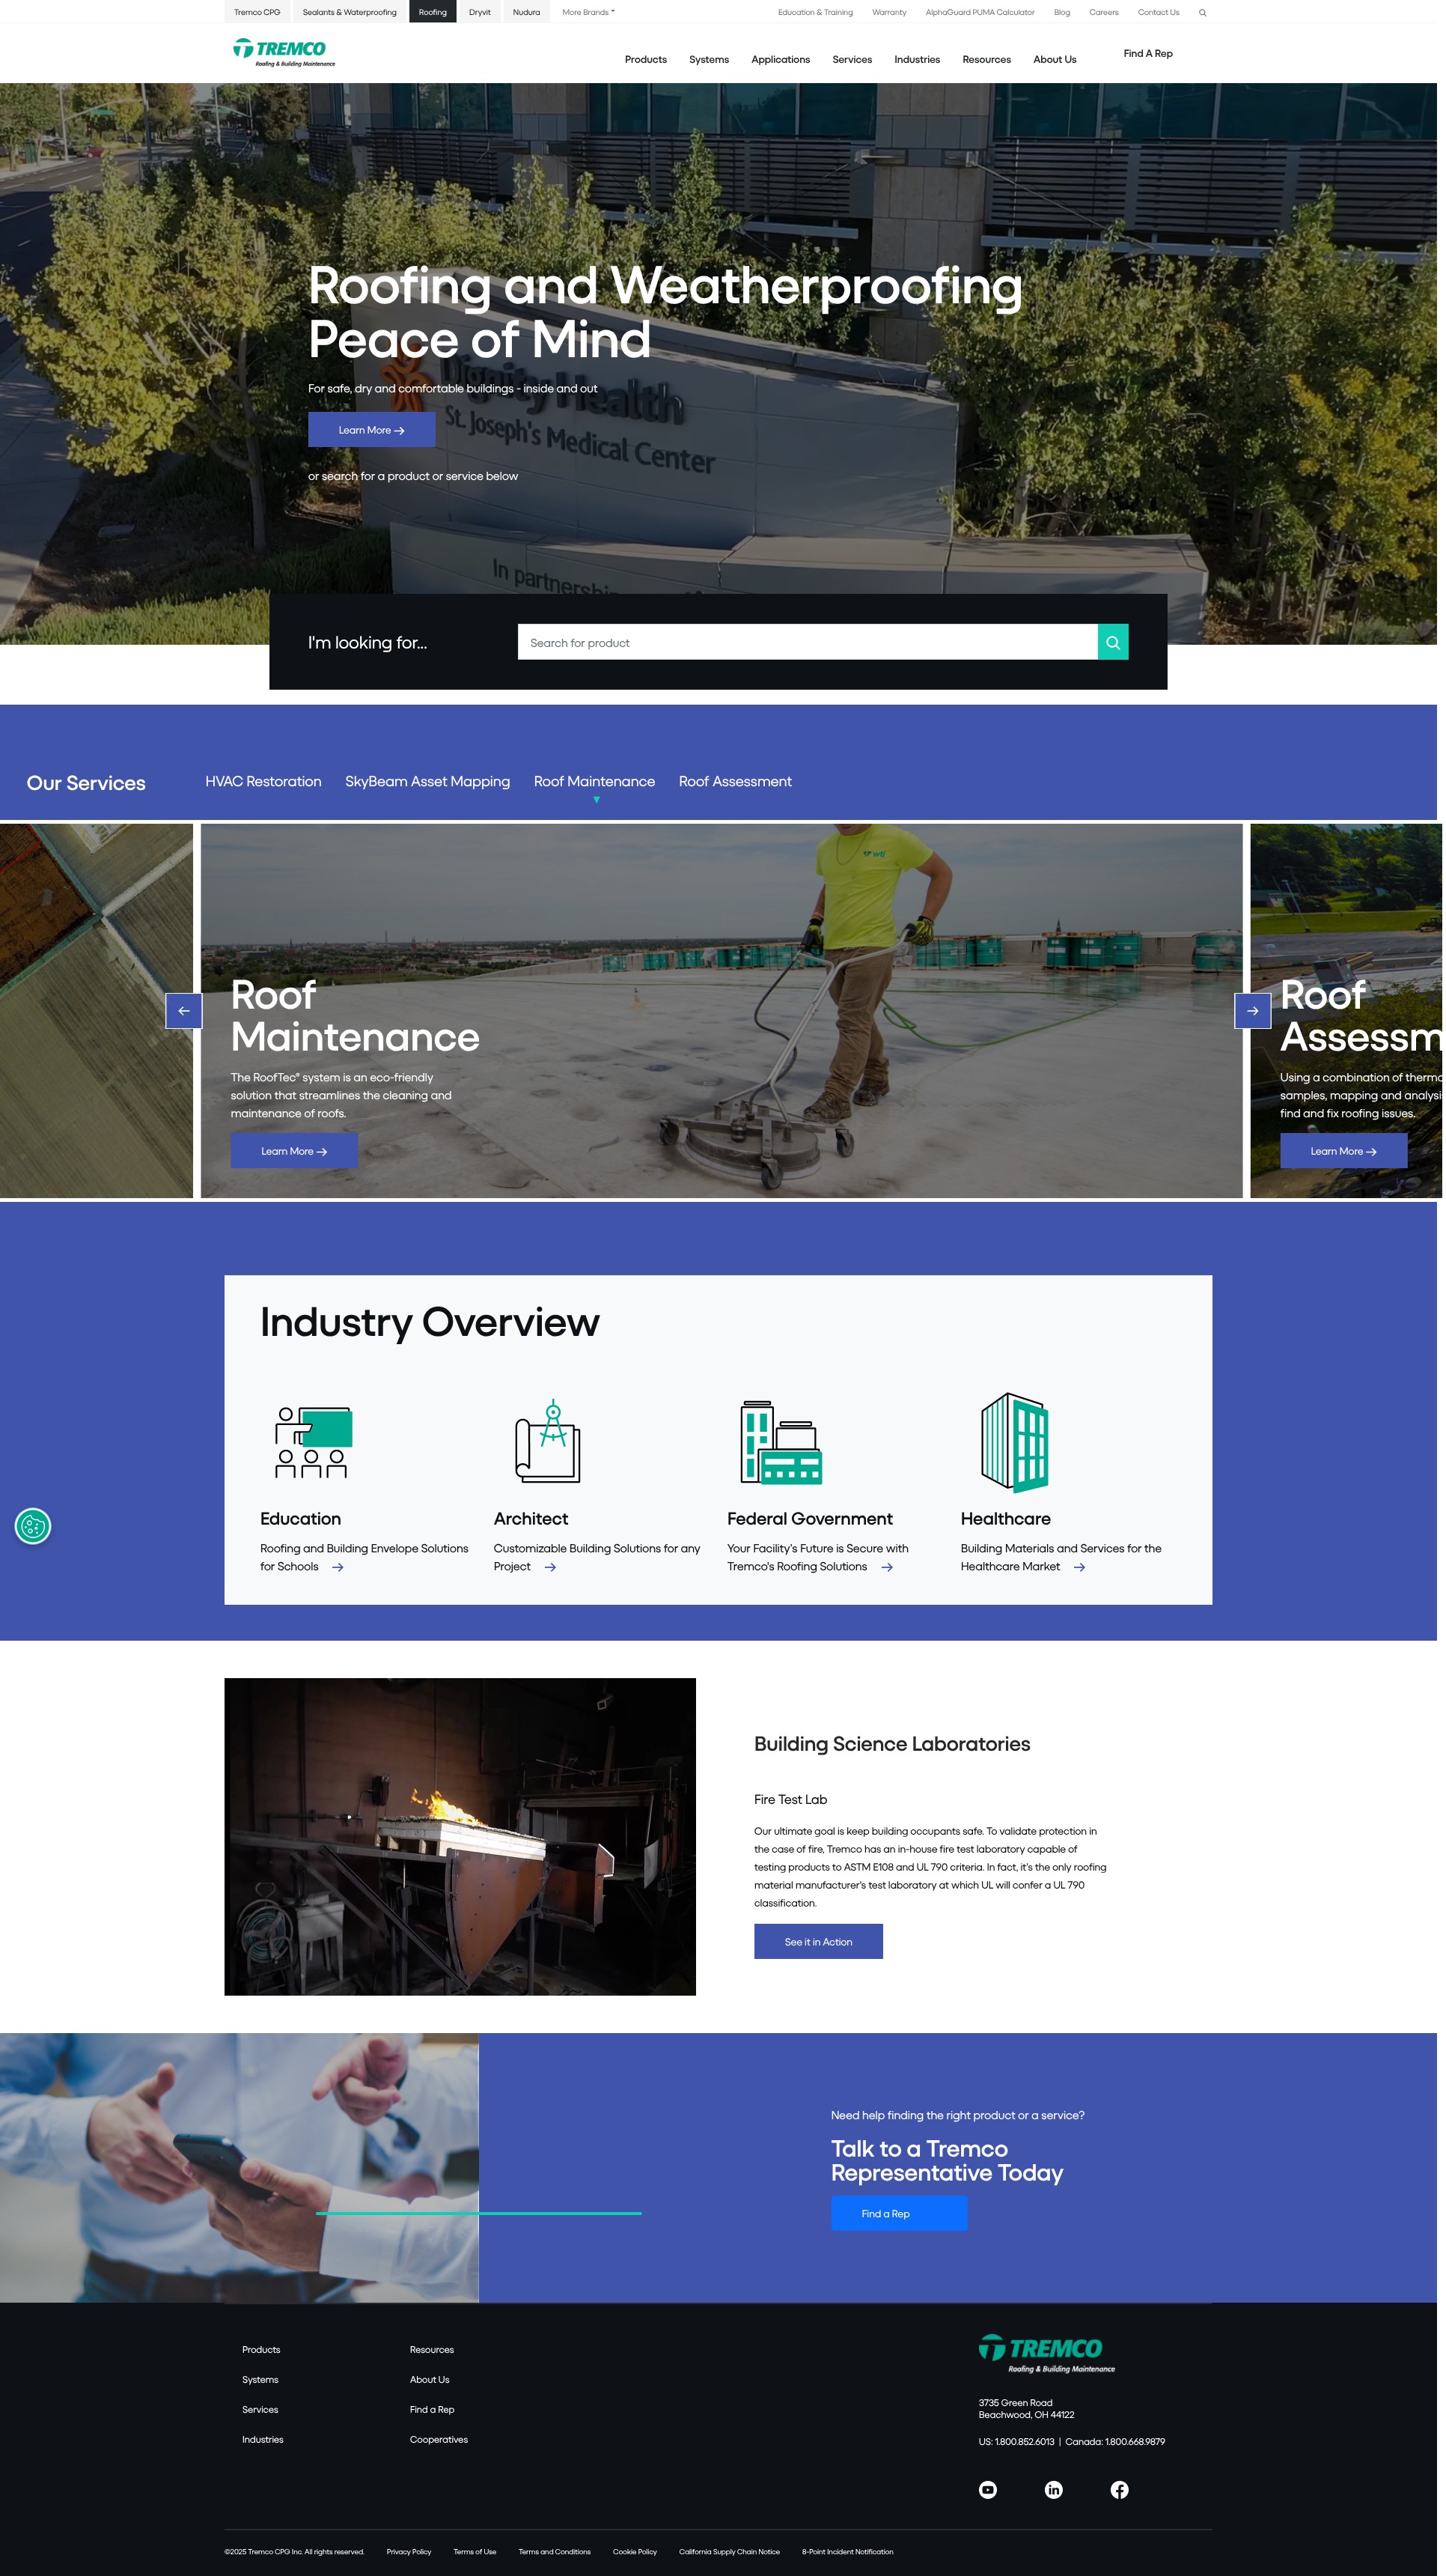This screenshot has width=1446, height=2576.
Task: Switch to Nudura brand tab
Action: point(527,12)
